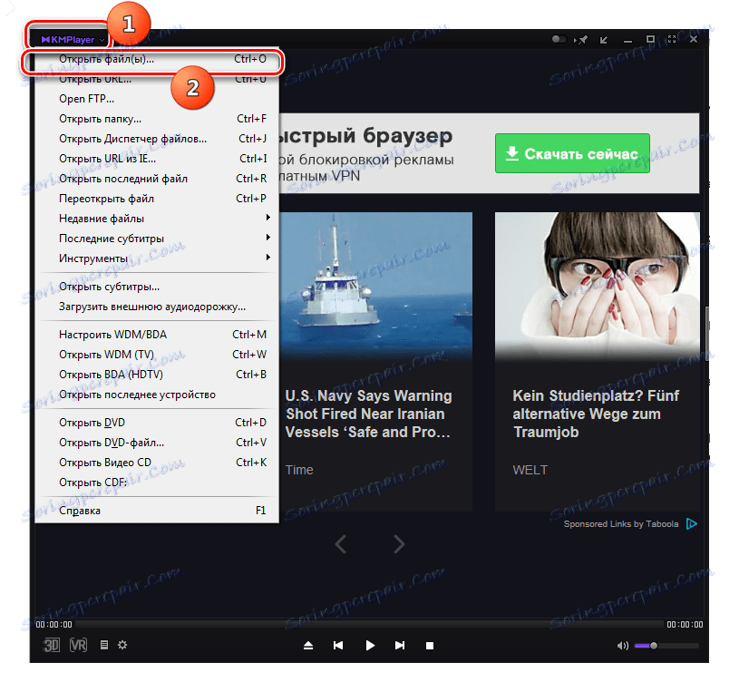The image size is (739, 692).
Task: Skip to next track
Action: (400, 646)
